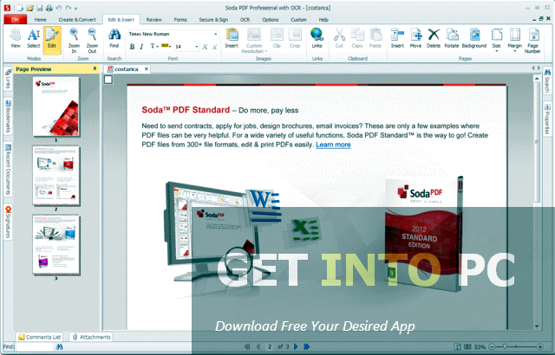This screenshot has height=355, width=555.
Task: Switch to the Secure & Sign tab
Action: point(213,20)
